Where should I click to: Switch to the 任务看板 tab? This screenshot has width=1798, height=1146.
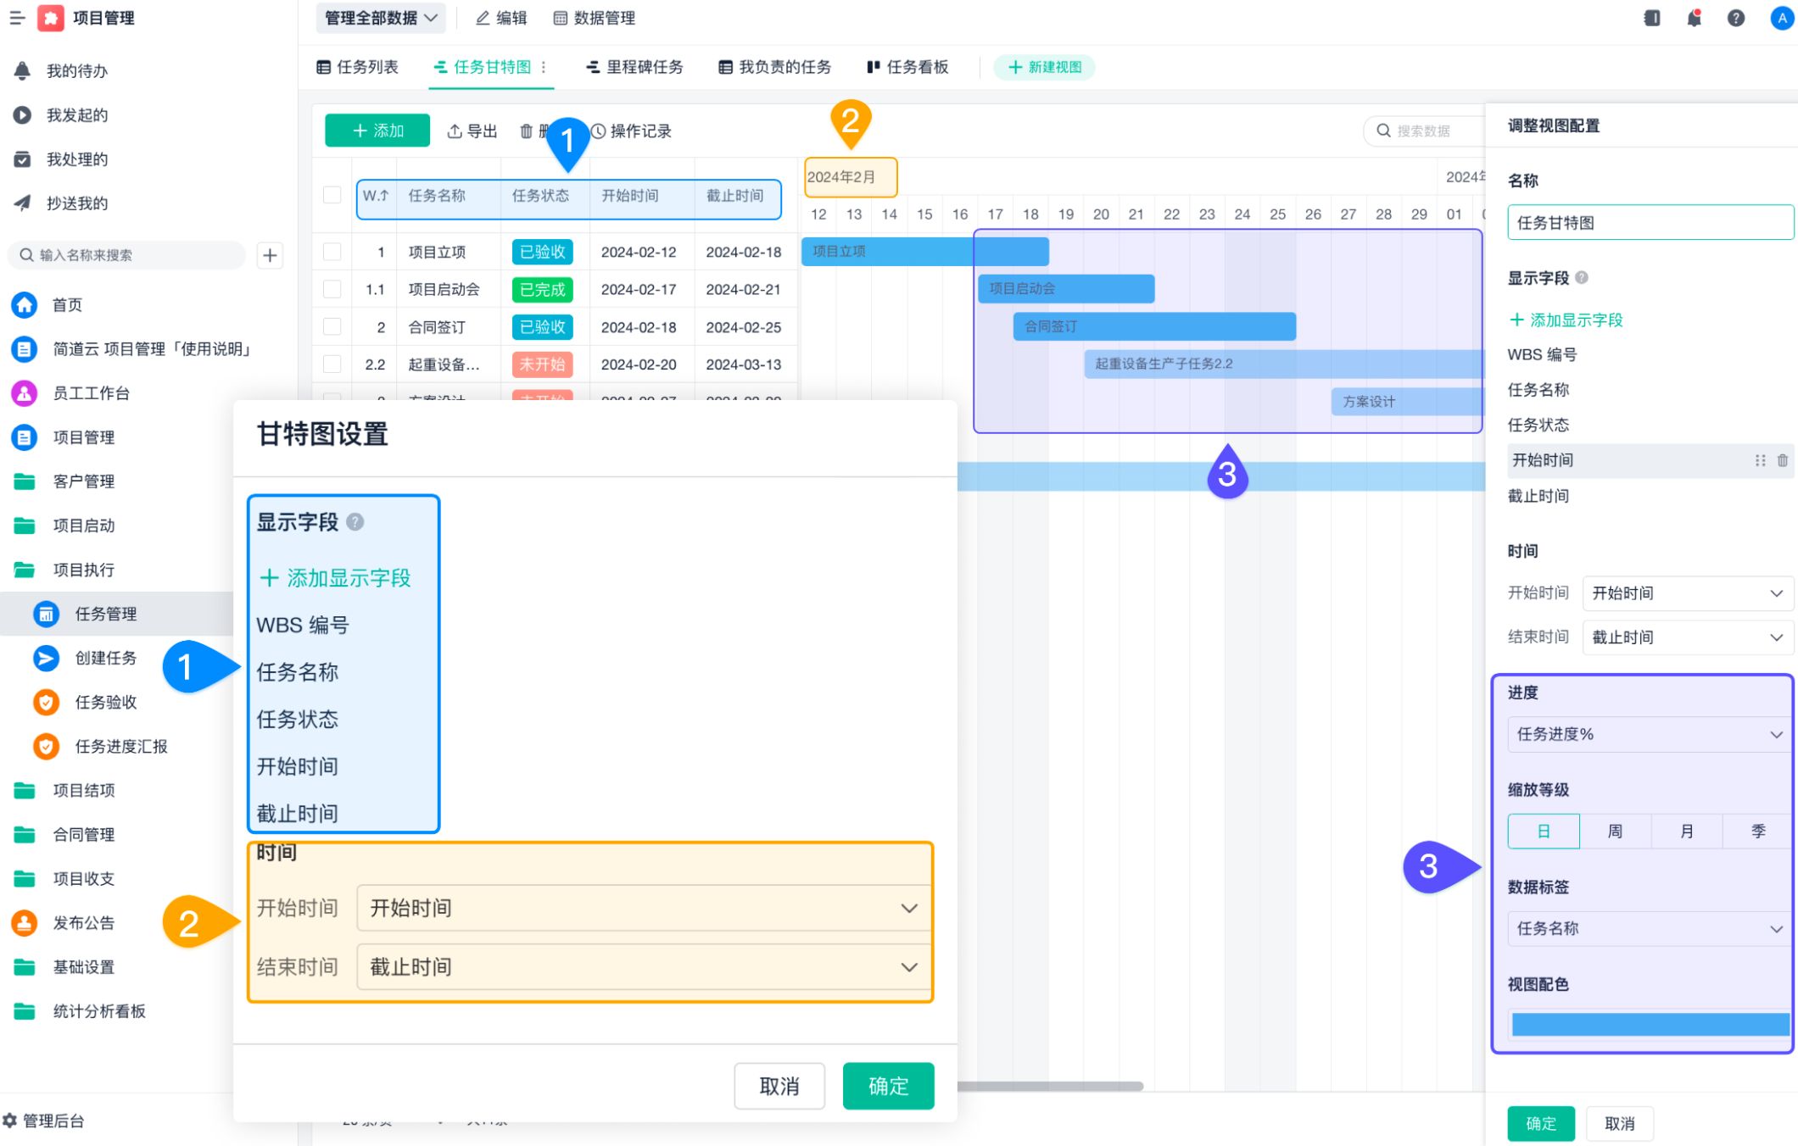907,67
